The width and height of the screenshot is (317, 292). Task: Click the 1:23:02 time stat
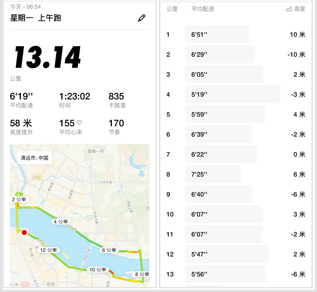75,96
